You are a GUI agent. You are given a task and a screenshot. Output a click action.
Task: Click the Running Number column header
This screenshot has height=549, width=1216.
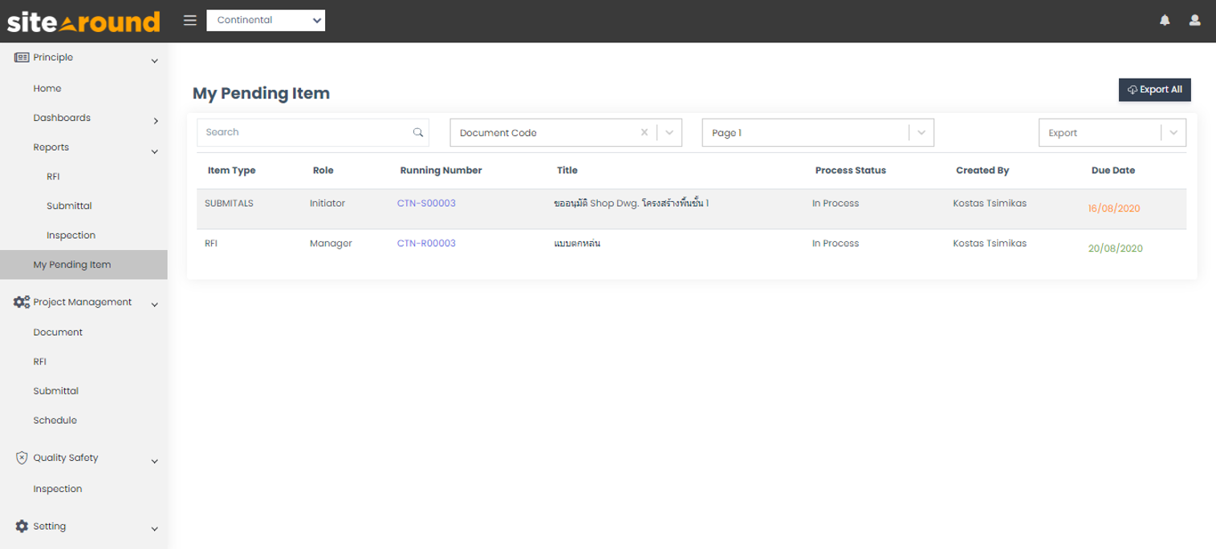point(441,170)
